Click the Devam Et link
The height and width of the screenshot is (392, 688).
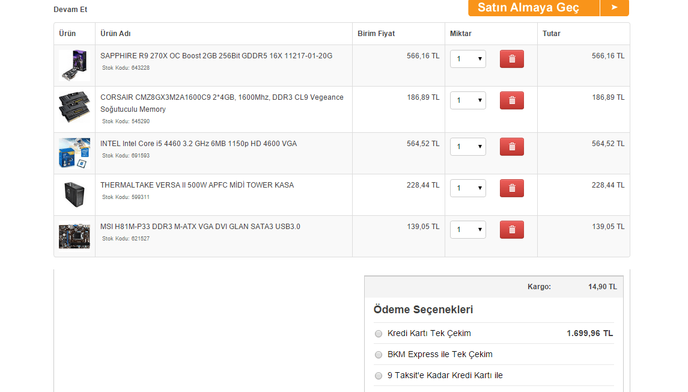coord(70,9)
